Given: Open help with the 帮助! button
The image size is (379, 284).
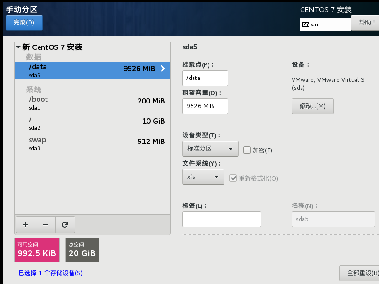Looking at the screenshot, I should coord(365,23).
